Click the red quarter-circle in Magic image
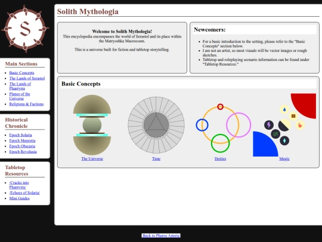 [x=305, y=105]
